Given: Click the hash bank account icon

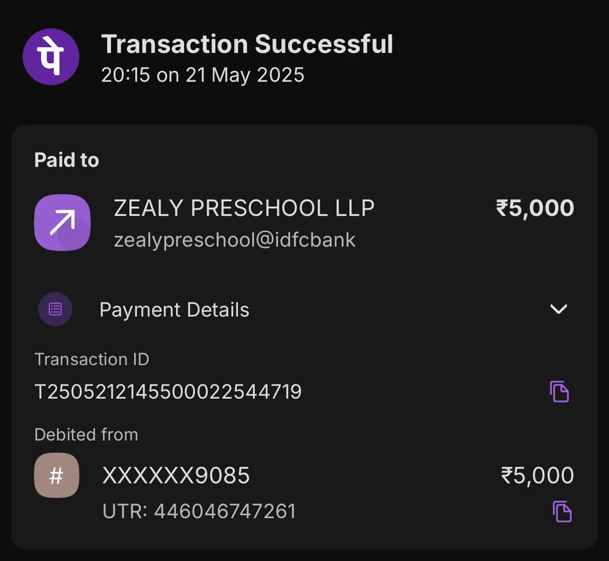Looking at the screenshot, I should 57,475.
